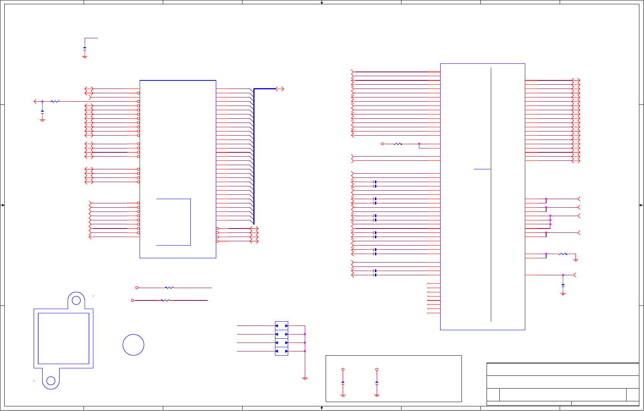Viewport: 644px width, 411px height.
Task: Click the top-center frame zone arrow marker
Action: click(x=322, y=2)
